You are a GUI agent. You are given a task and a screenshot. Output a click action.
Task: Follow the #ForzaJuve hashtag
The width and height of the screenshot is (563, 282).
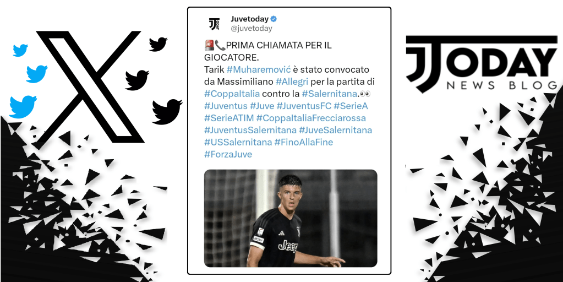tap(228, 154)
